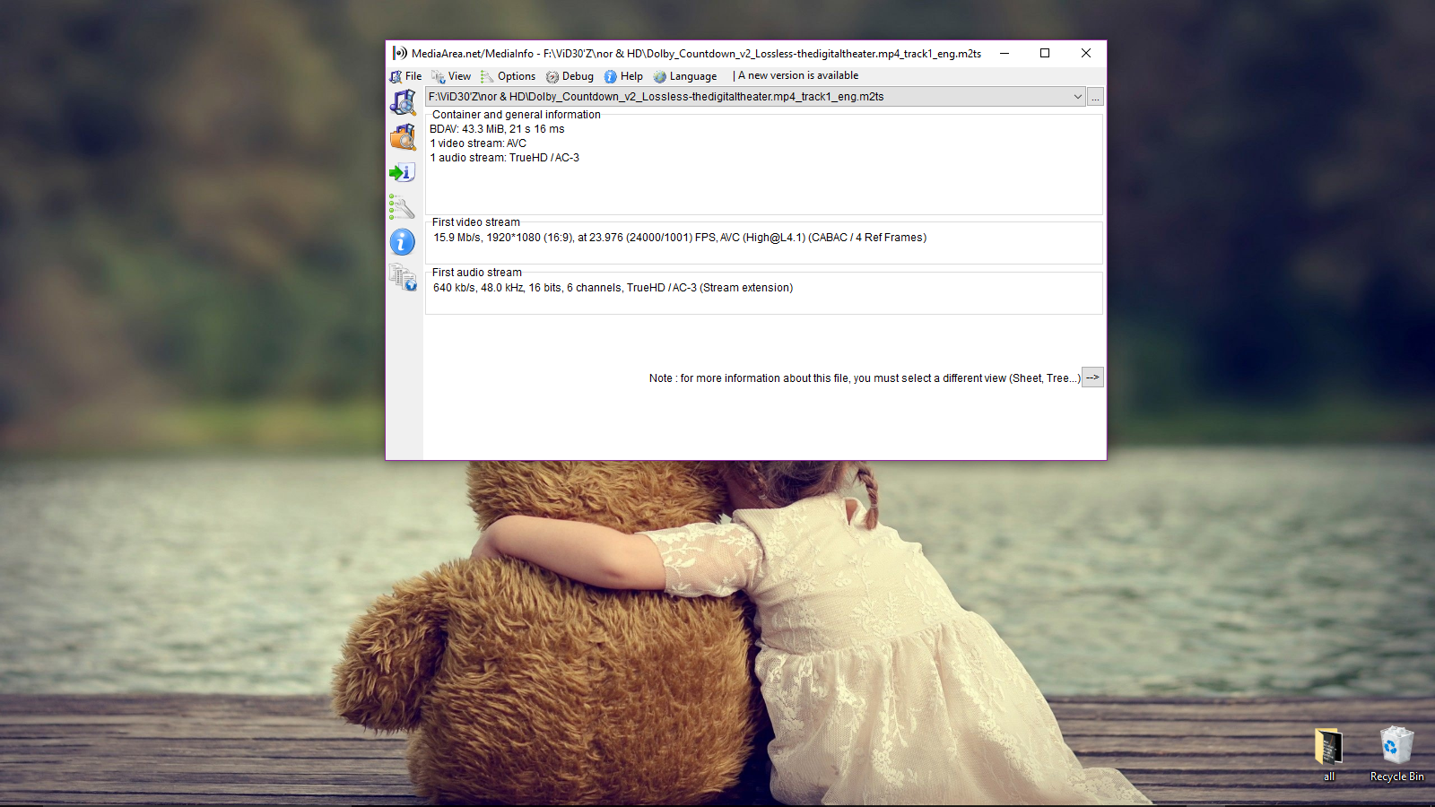
Task: Click the first video stream details text
Action: pos(680,238)
